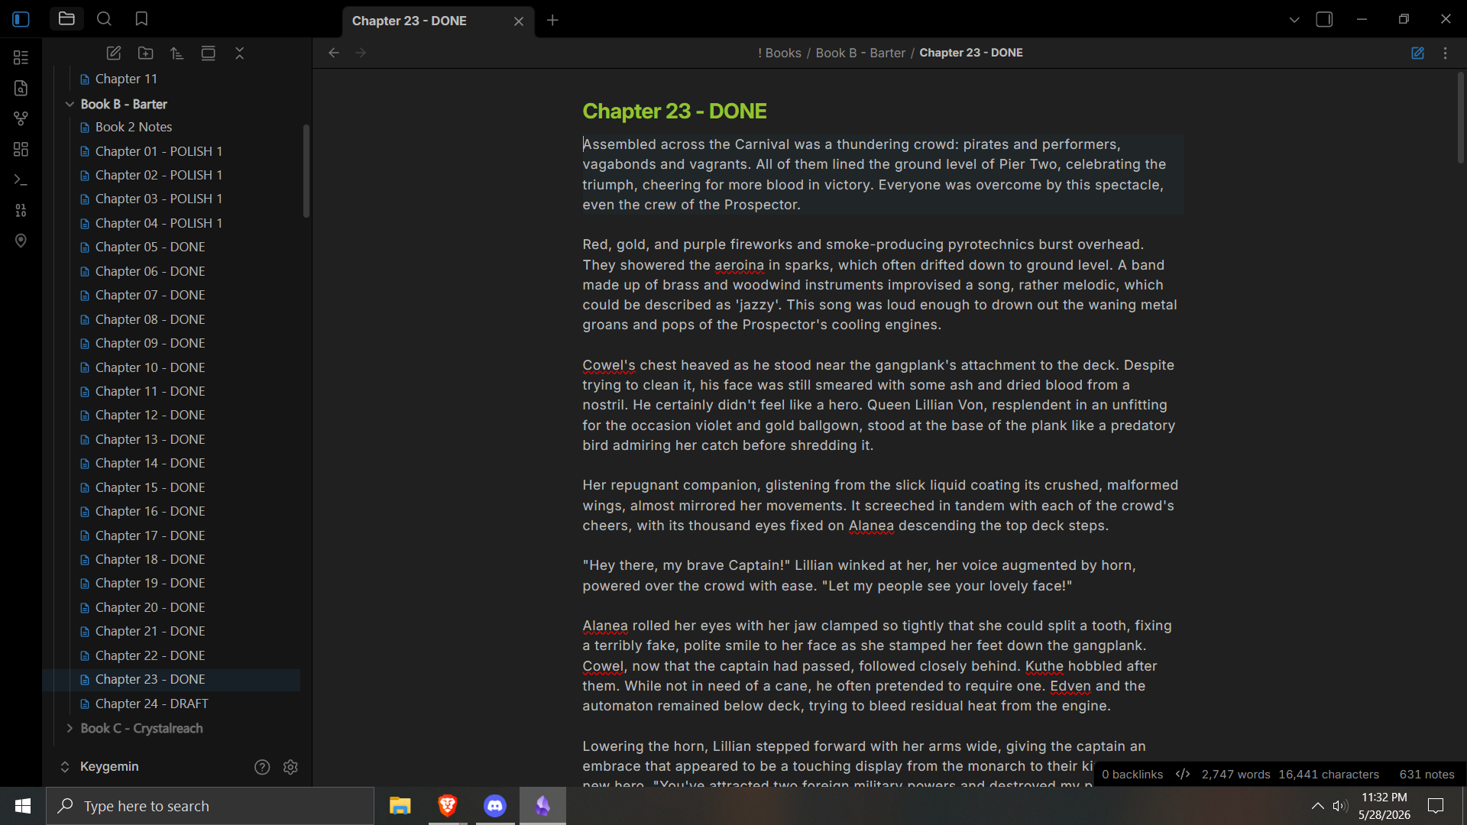Open the search panel icon
The image size is (1467, 825).
click(x=104, y=19)
